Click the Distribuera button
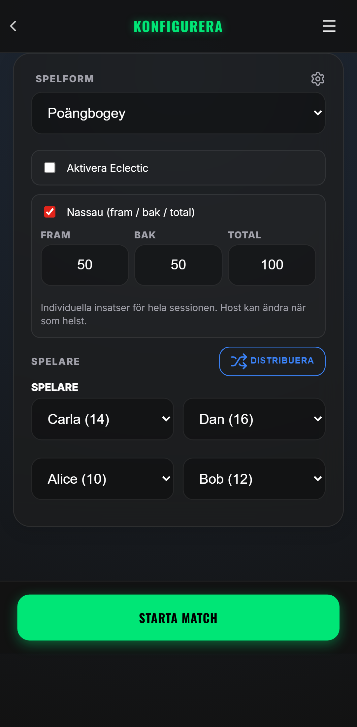The width and height of the screenshot is (357, 727). click(x=272, y=361)
